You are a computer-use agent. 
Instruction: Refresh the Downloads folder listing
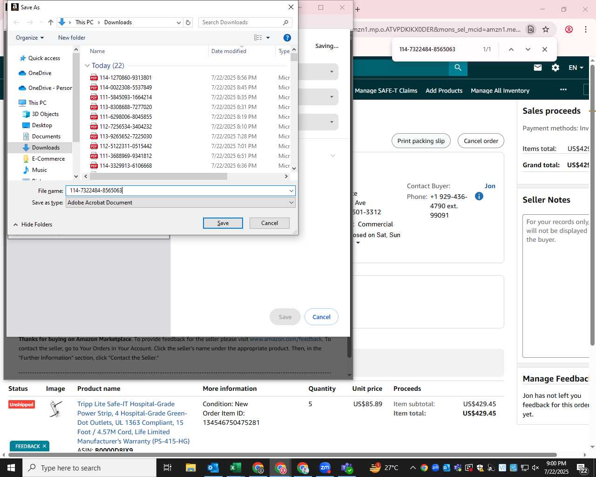click(188, 22)
